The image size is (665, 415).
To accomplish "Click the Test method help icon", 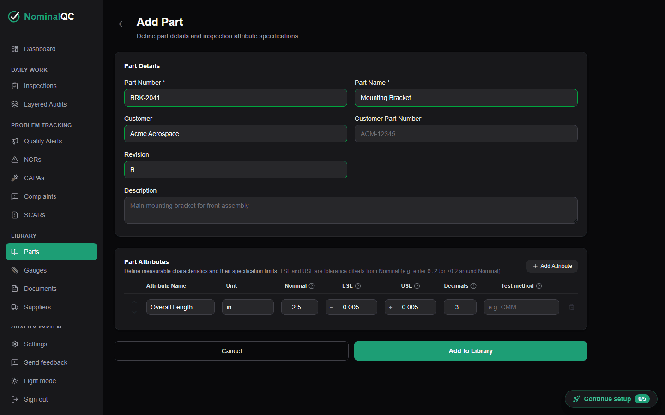I will [x=539, y=286].
